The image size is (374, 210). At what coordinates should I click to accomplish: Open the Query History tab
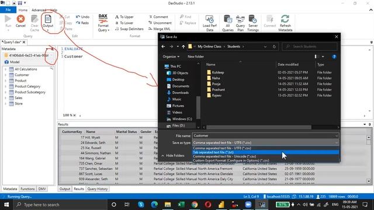(98, 189)
